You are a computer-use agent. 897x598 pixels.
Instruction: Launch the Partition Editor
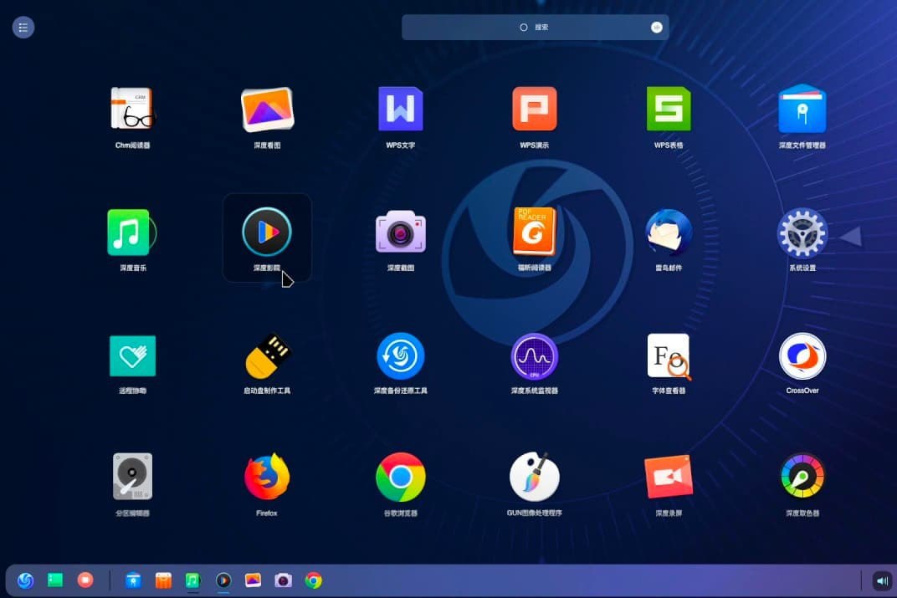coord(132,476)
